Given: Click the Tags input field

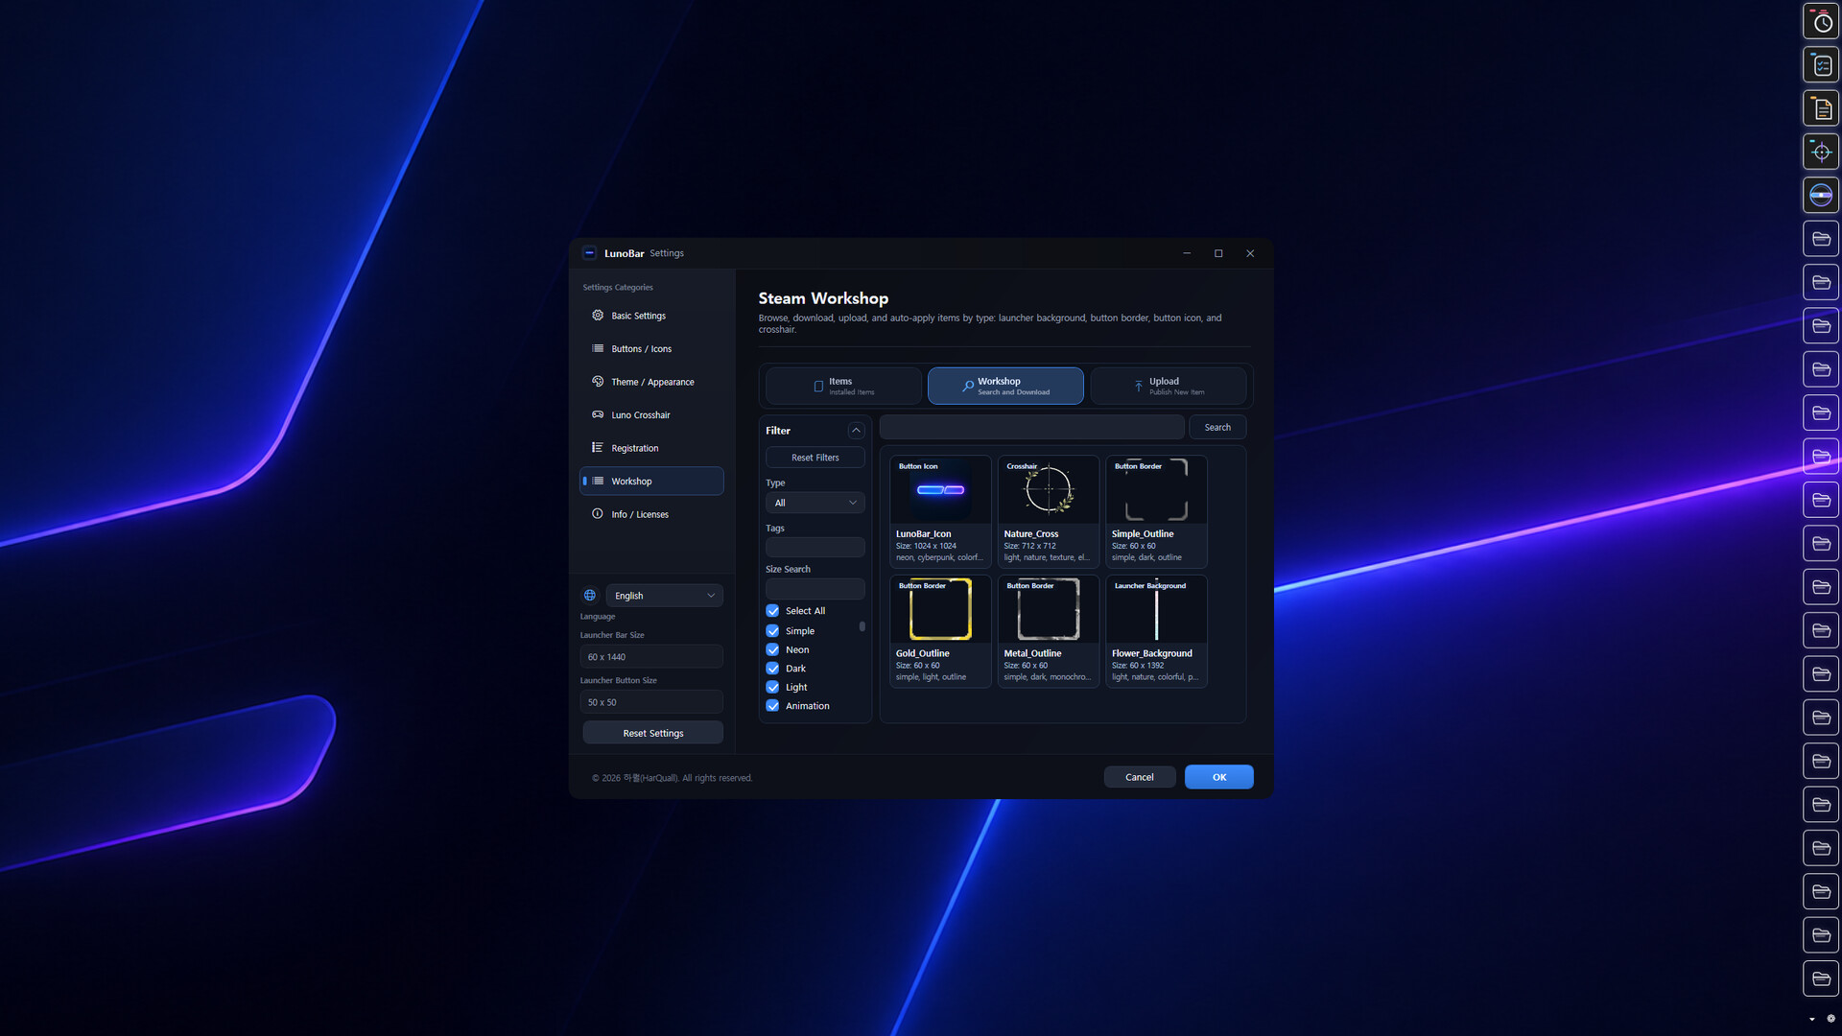Looking at the screenshot, I should point(815,548).
